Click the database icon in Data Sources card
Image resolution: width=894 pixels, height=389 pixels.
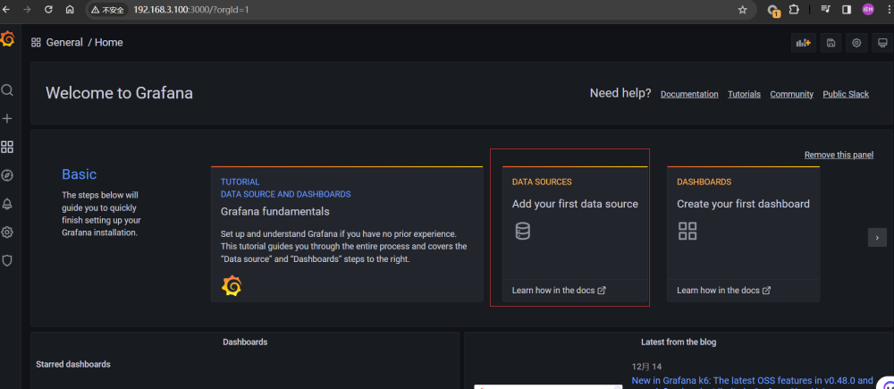[522, 231]
